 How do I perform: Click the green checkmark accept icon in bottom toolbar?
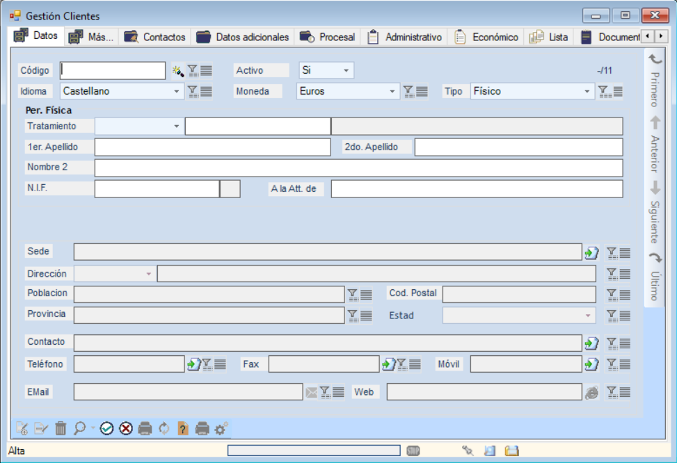click(106, 429)
